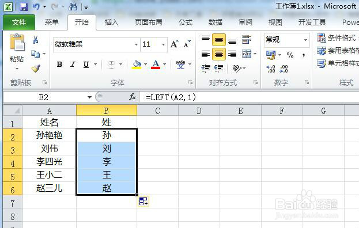
Task: Click Decrease Decimal icon
Action: pyautogui.click(x=284, y=69)
